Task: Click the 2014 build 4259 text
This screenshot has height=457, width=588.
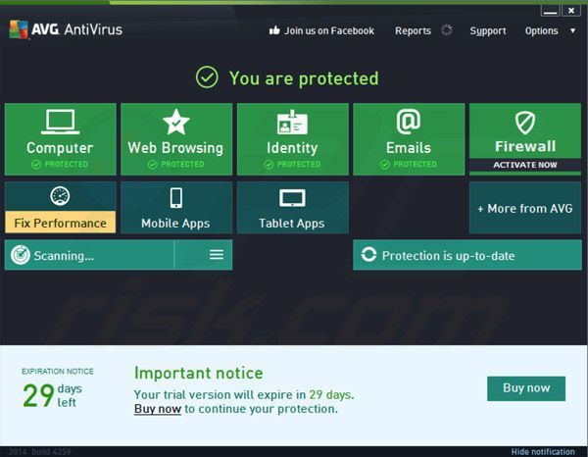Action: [x=39, y=452]
